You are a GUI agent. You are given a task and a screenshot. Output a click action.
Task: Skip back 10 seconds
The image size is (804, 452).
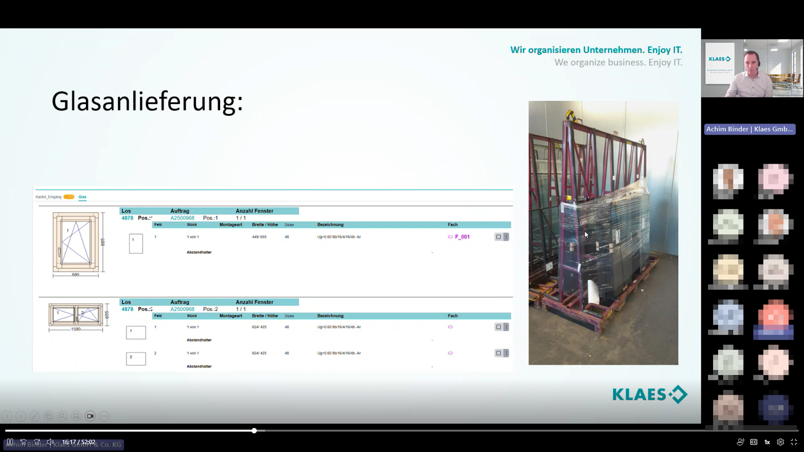[x=23, y=442]
